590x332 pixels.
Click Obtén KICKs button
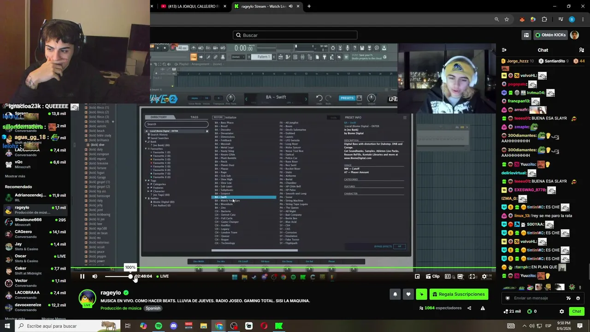pos(550,35)
